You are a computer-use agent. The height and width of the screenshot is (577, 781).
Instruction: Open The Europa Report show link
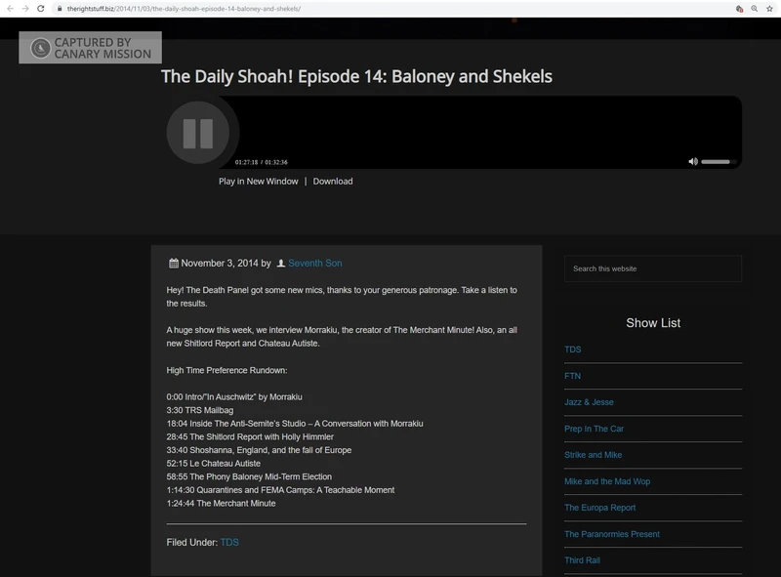point(599,508)
